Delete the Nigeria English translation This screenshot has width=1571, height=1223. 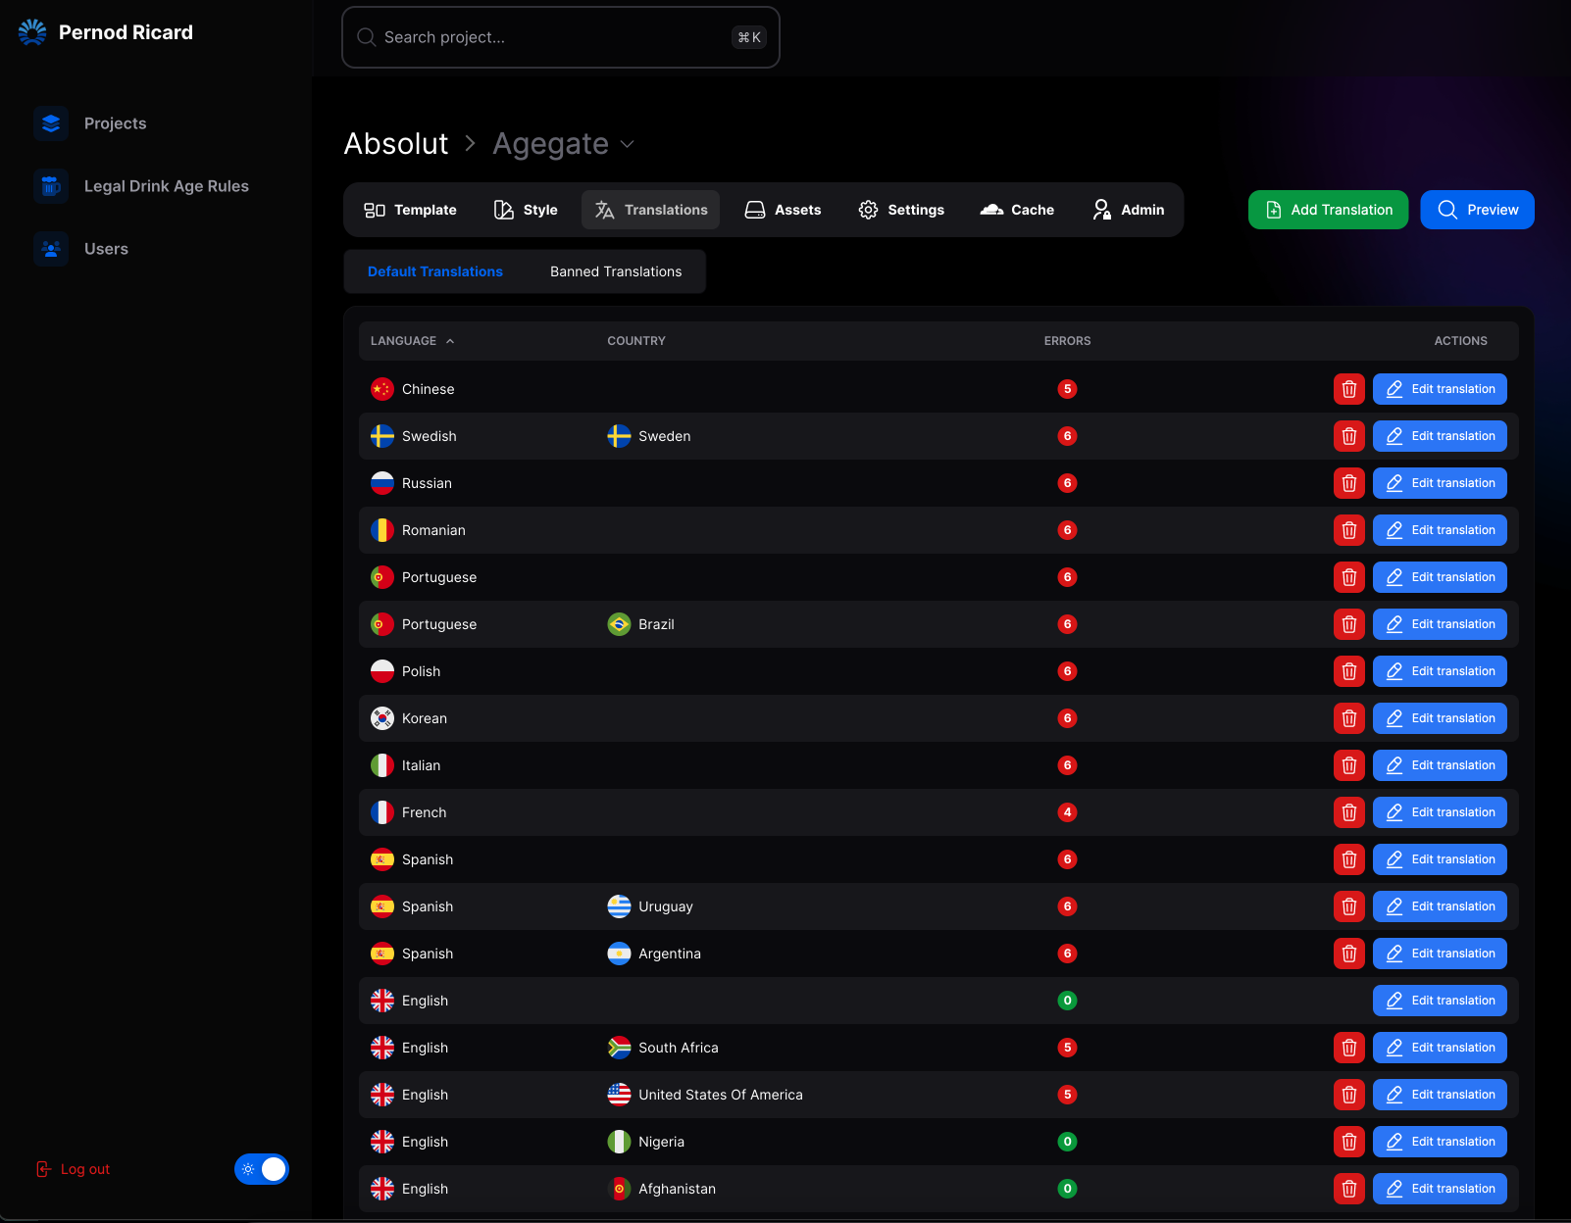pyautogui.click(x=1348, y=1142)
